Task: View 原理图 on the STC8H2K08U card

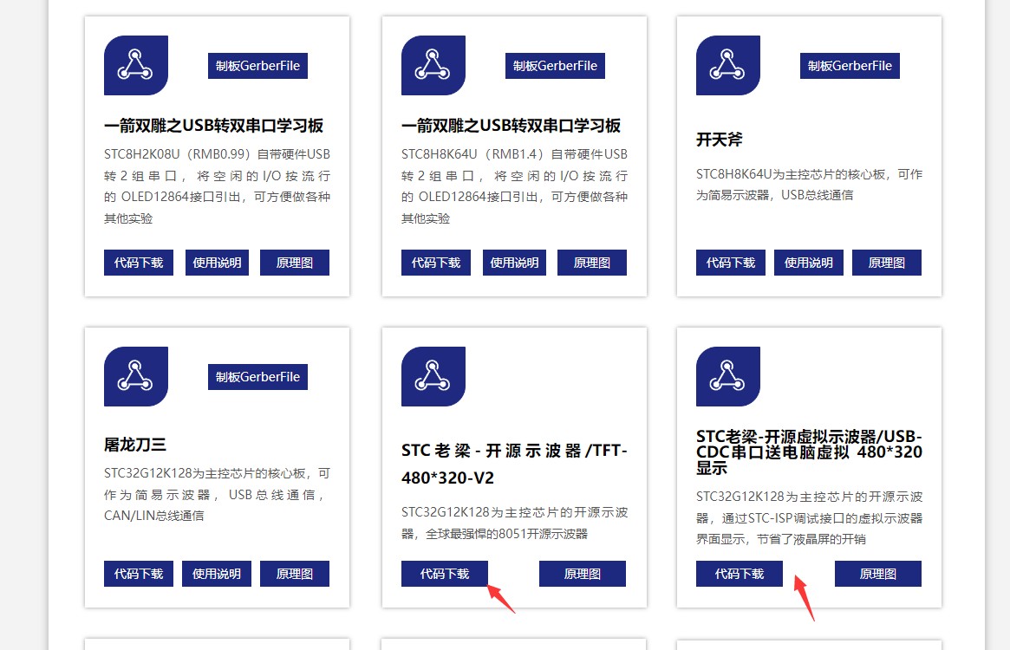Action: pyautogui.click(x=295, y=263)
